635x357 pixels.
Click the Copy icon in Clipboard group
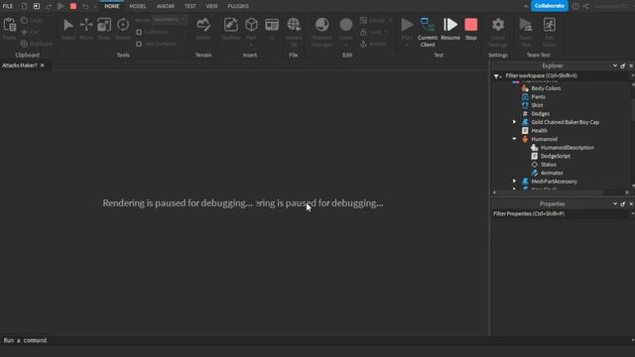tap(24, 20)
